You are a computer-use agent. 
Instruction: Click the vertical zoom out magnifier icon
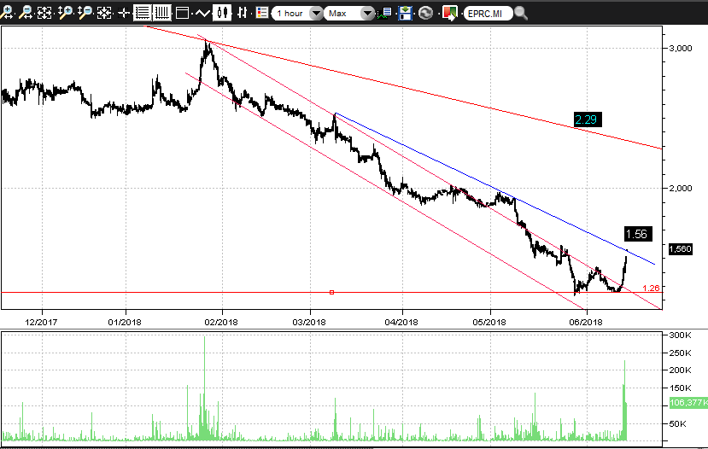(x=85, y=13)
